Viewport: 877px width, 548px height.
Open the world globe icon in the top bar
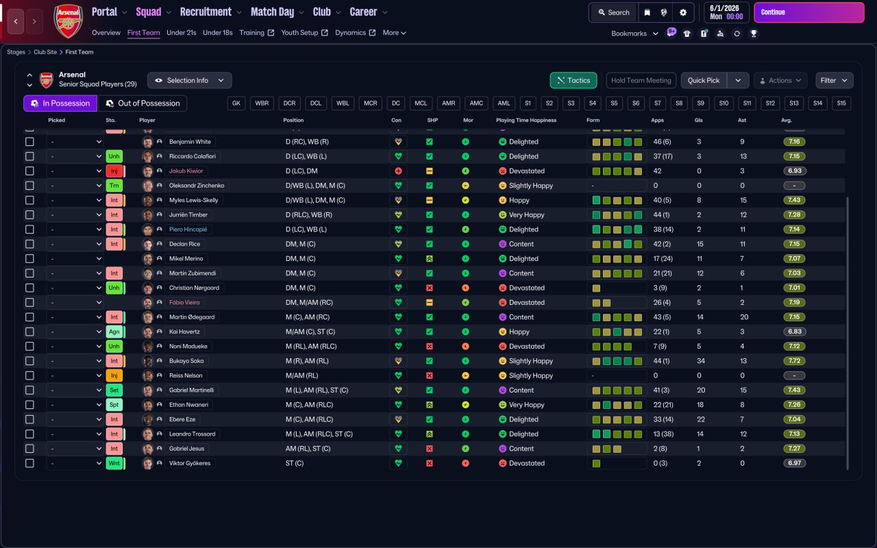[x=664, y=12]
